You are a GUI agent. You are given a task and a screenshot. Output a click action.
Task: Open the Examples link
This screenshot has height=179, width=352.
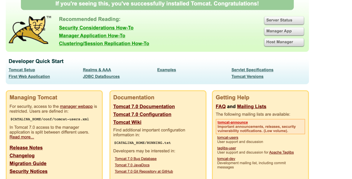167,70
